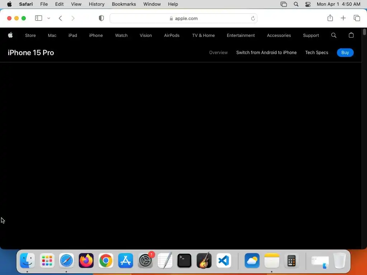367x275 pixels.
Task: Open the AirPods nav link
Action: click(172, 35)
